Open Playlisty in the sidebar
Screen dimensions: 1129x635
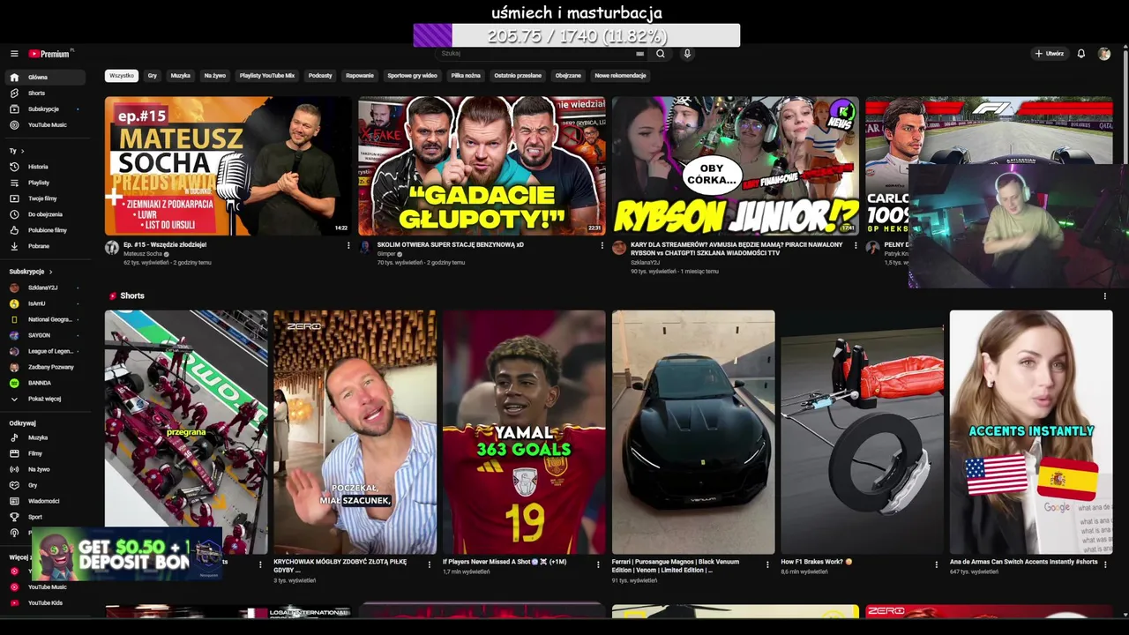(46, 183)
